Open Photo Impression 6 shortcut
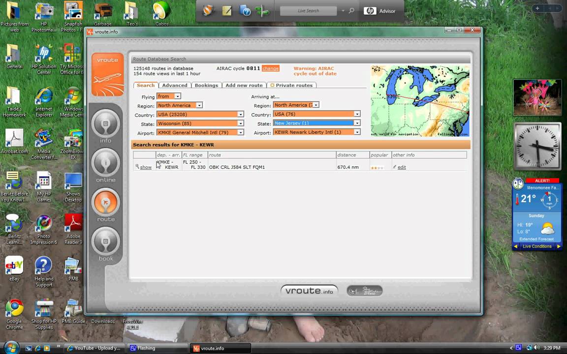Image resolution: width=567 pixels, height=354 pixels. coord(44,230)
